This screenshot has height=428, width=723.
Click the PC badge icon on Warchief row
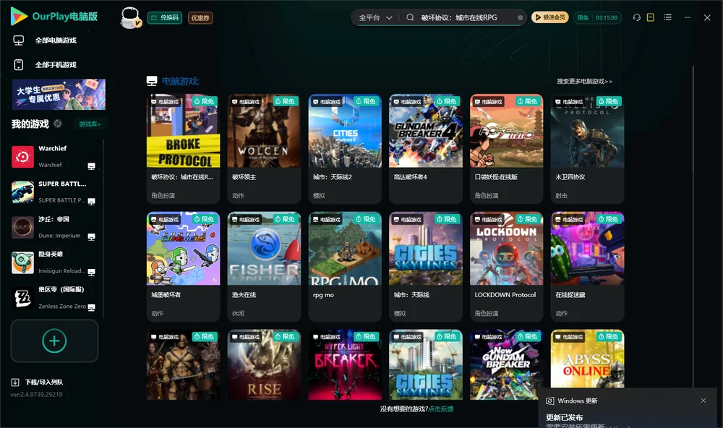tap(91, 166)
